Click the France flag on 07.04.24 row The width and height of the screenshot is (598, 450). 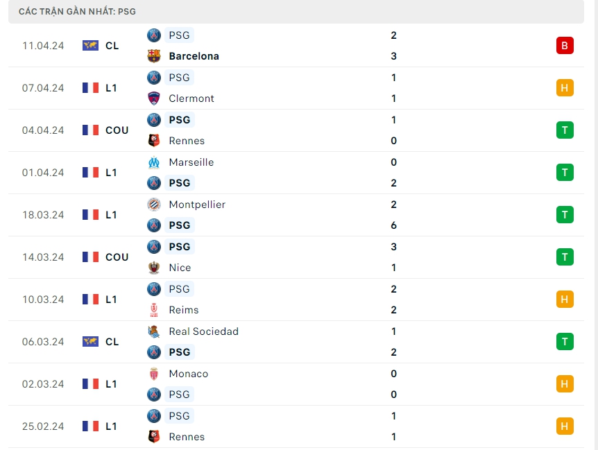pos(90,88)
